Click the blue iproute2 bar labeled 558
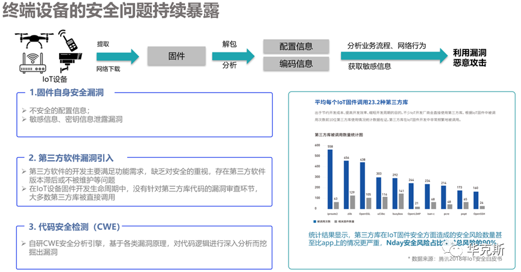Screen dimensions: 521x272 pyautogui.click(x=329, y=179)
